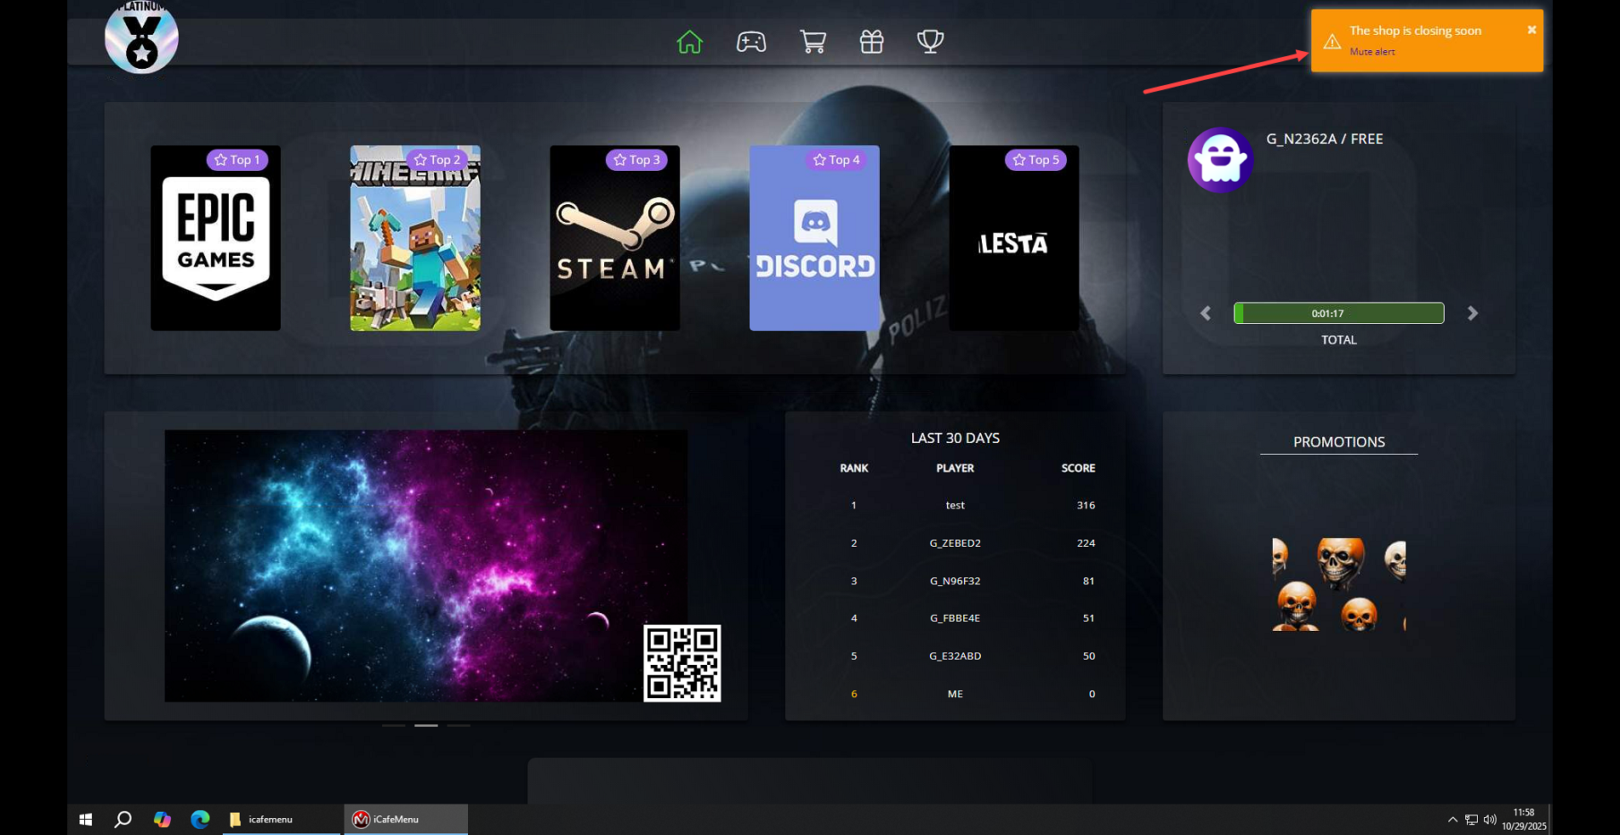
Task: Open Copilot from the taskbar
Action: click(162, 820)
